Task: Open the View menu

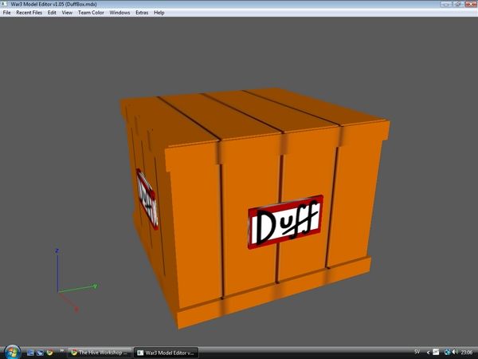Action: click(x=67, y=13)
